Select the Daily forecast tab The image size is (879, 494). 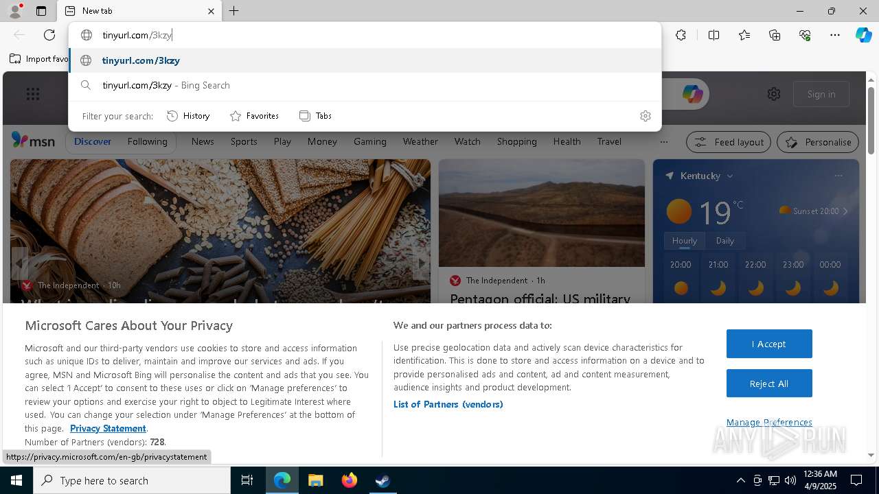pyautogui.click(x=724, y=241)
